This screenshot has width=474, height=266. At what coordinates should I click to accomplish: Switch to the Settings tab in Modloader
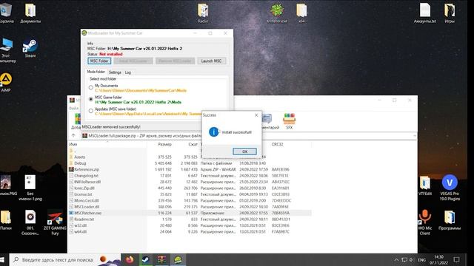tap(115, 72)
